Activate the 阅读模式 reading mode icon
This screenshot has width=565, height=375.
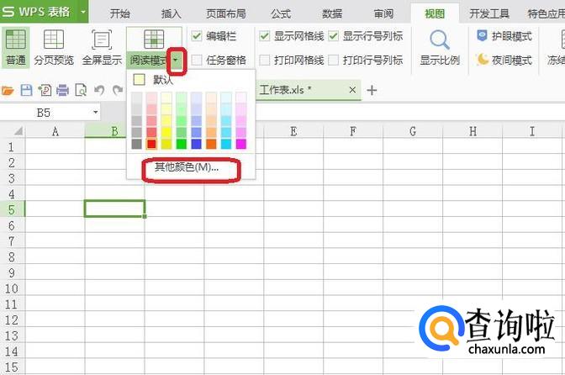tap(154, 39)
